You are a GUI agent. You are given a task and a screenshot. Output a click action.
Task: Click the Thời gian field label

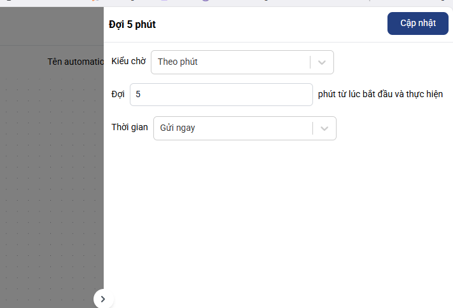[x=130, y=128]
